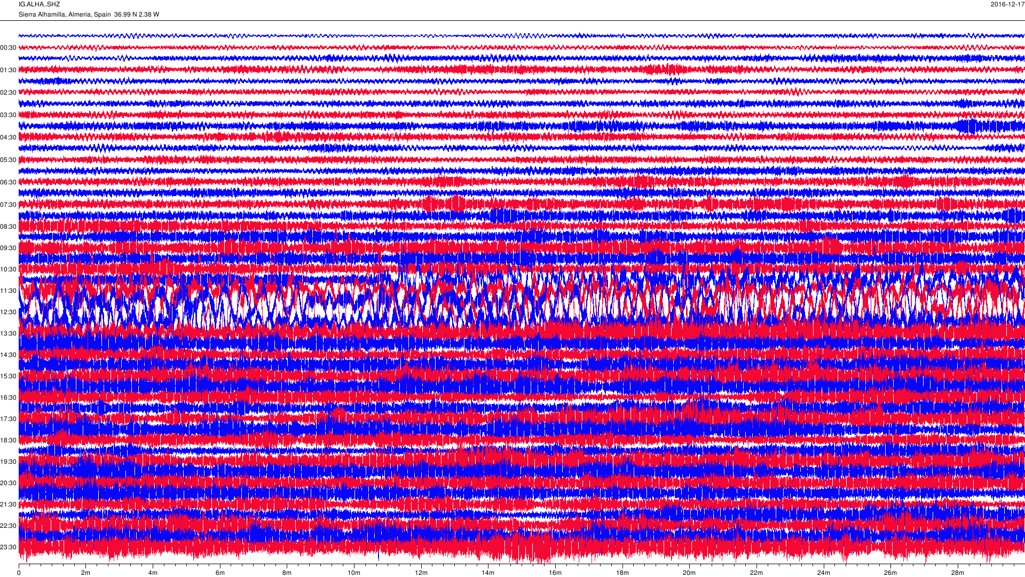Click the 20m tick label on the axis

click(x=689, y=573)
